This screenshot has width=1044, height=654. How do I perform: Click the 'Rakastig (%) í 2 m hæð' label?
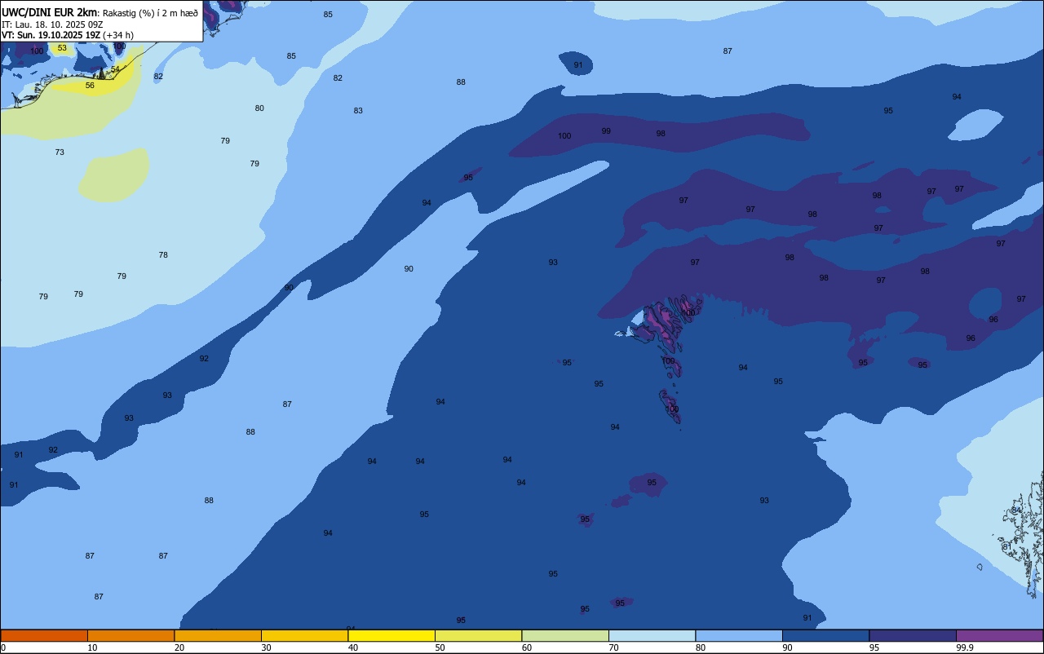tap(150, 13)
